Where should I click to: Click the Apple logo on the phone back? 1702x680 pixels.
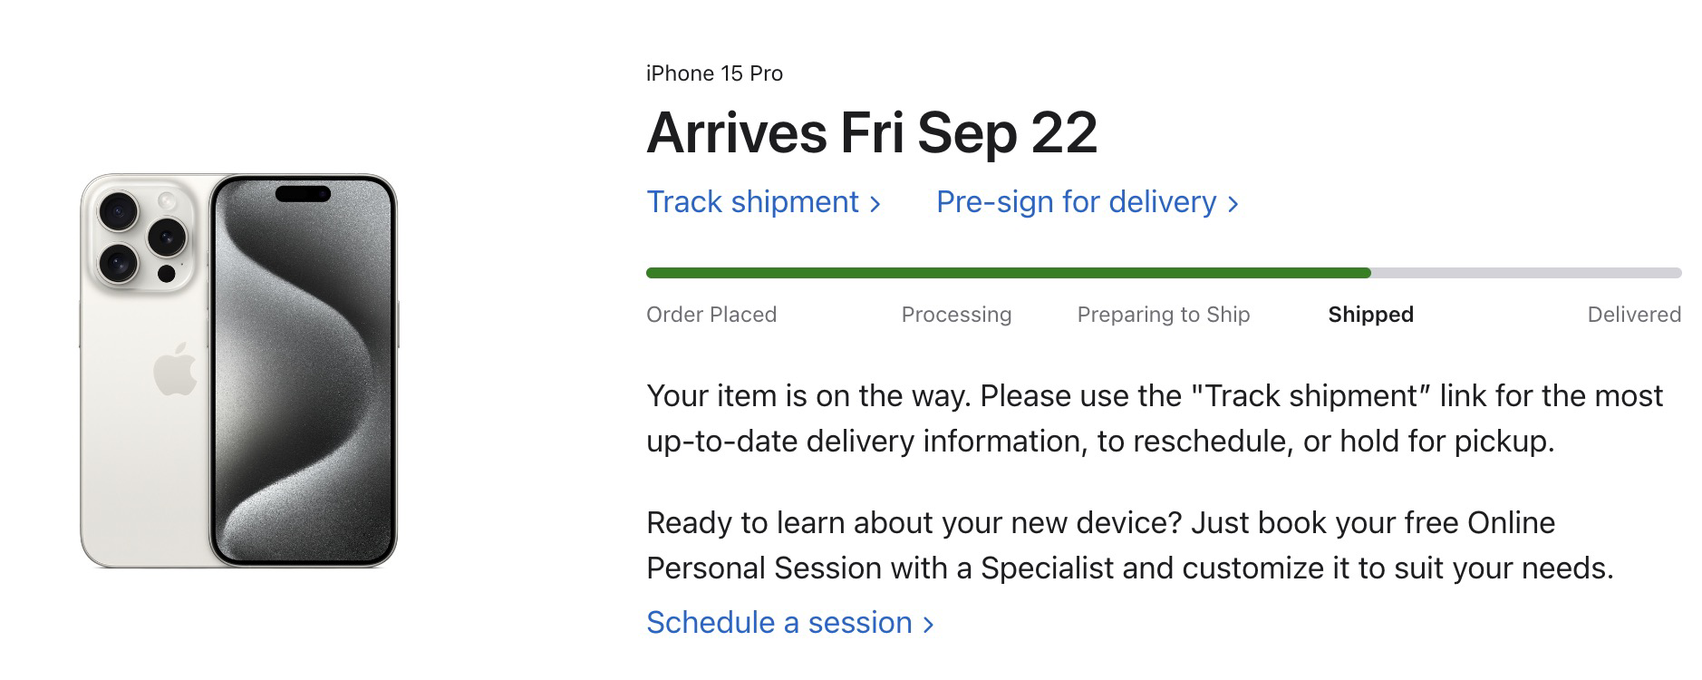(x=176, y=369)
